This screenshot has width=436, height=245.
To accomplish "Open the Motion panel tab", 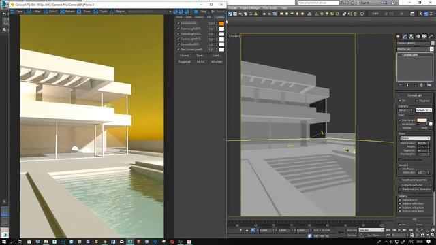I will point(418,36).
